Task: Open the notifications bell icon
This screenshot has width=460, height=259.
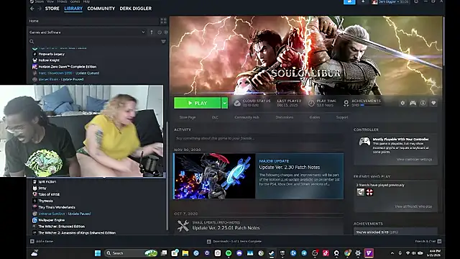Action: pos(363,1)
